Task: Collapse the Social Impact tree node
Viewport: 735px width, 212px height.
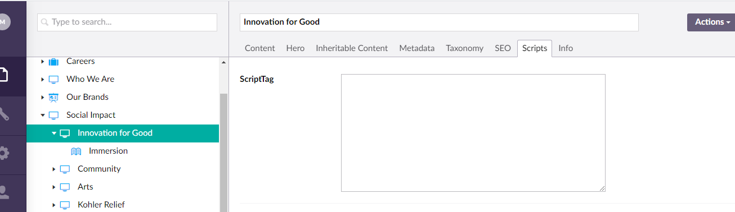Action: tap(43, 115)
